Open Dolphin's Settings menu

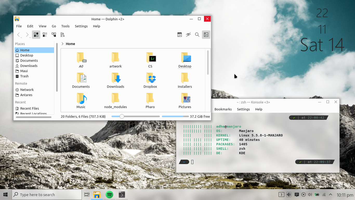[81, 26]
